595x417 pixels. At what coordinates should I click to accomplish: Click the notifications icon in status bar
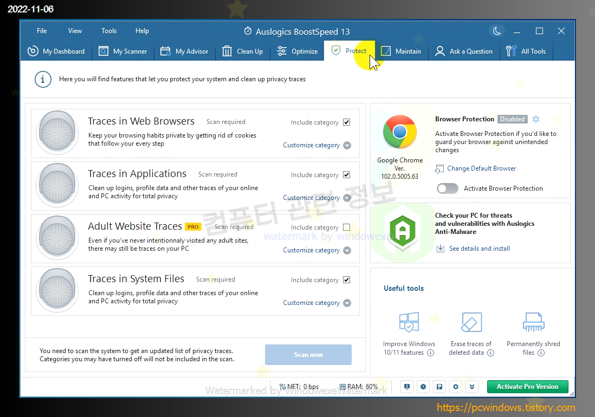(x=407, y=387)
